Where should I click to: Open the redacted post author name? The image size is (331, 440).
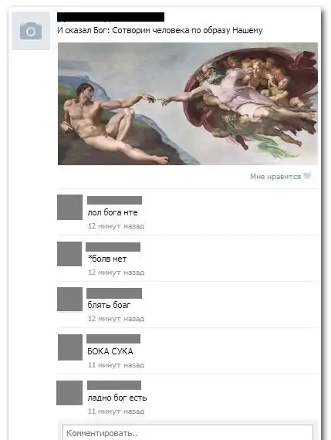click(x=111, y=17)
